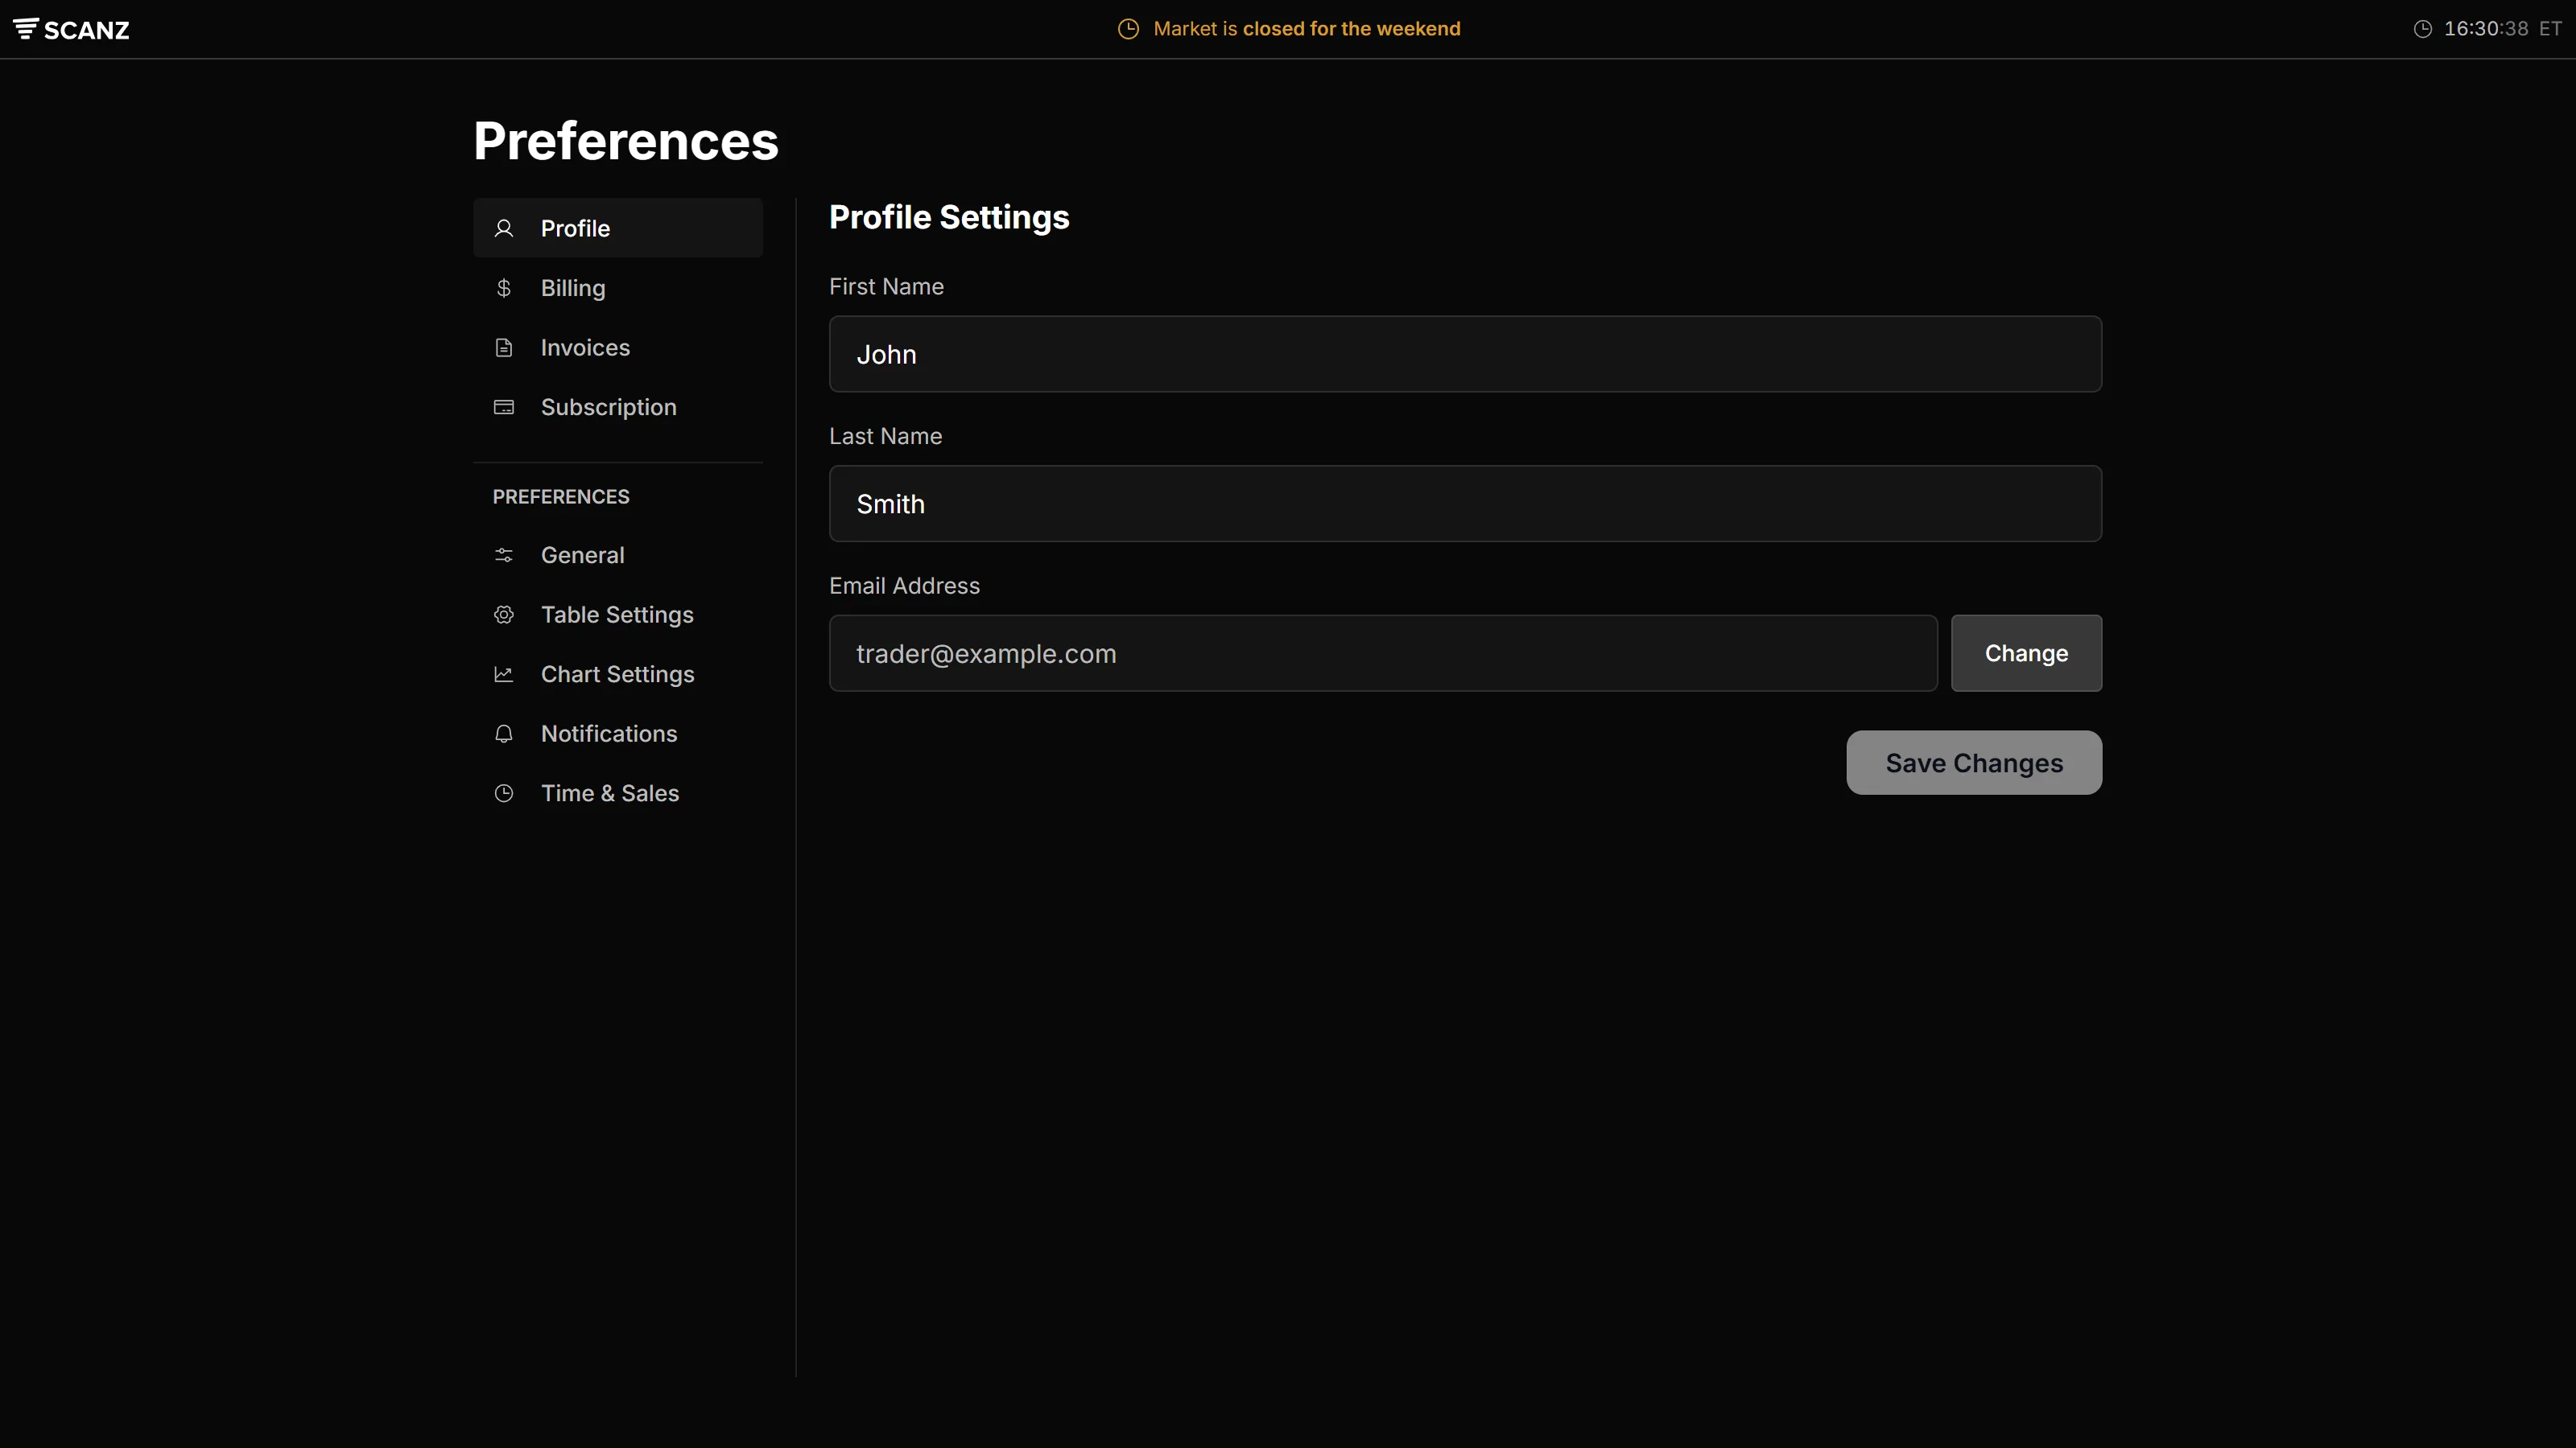Select the Subscription menu item
The height and width of the screenshot is (1448, 2576).
pyautogui.click(x=618, y=407)
